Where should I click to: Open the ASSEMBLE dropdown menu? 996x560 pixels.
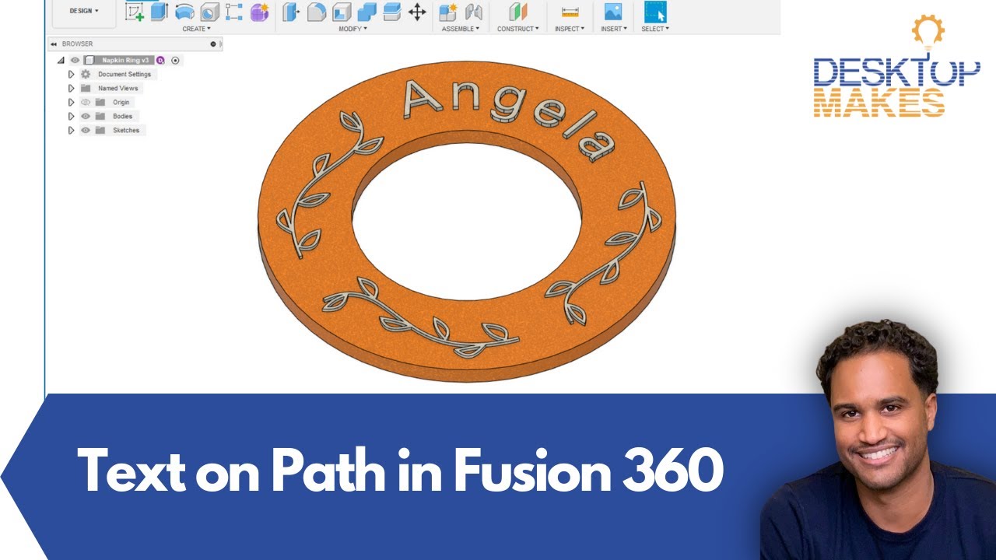tap(461, 29)
